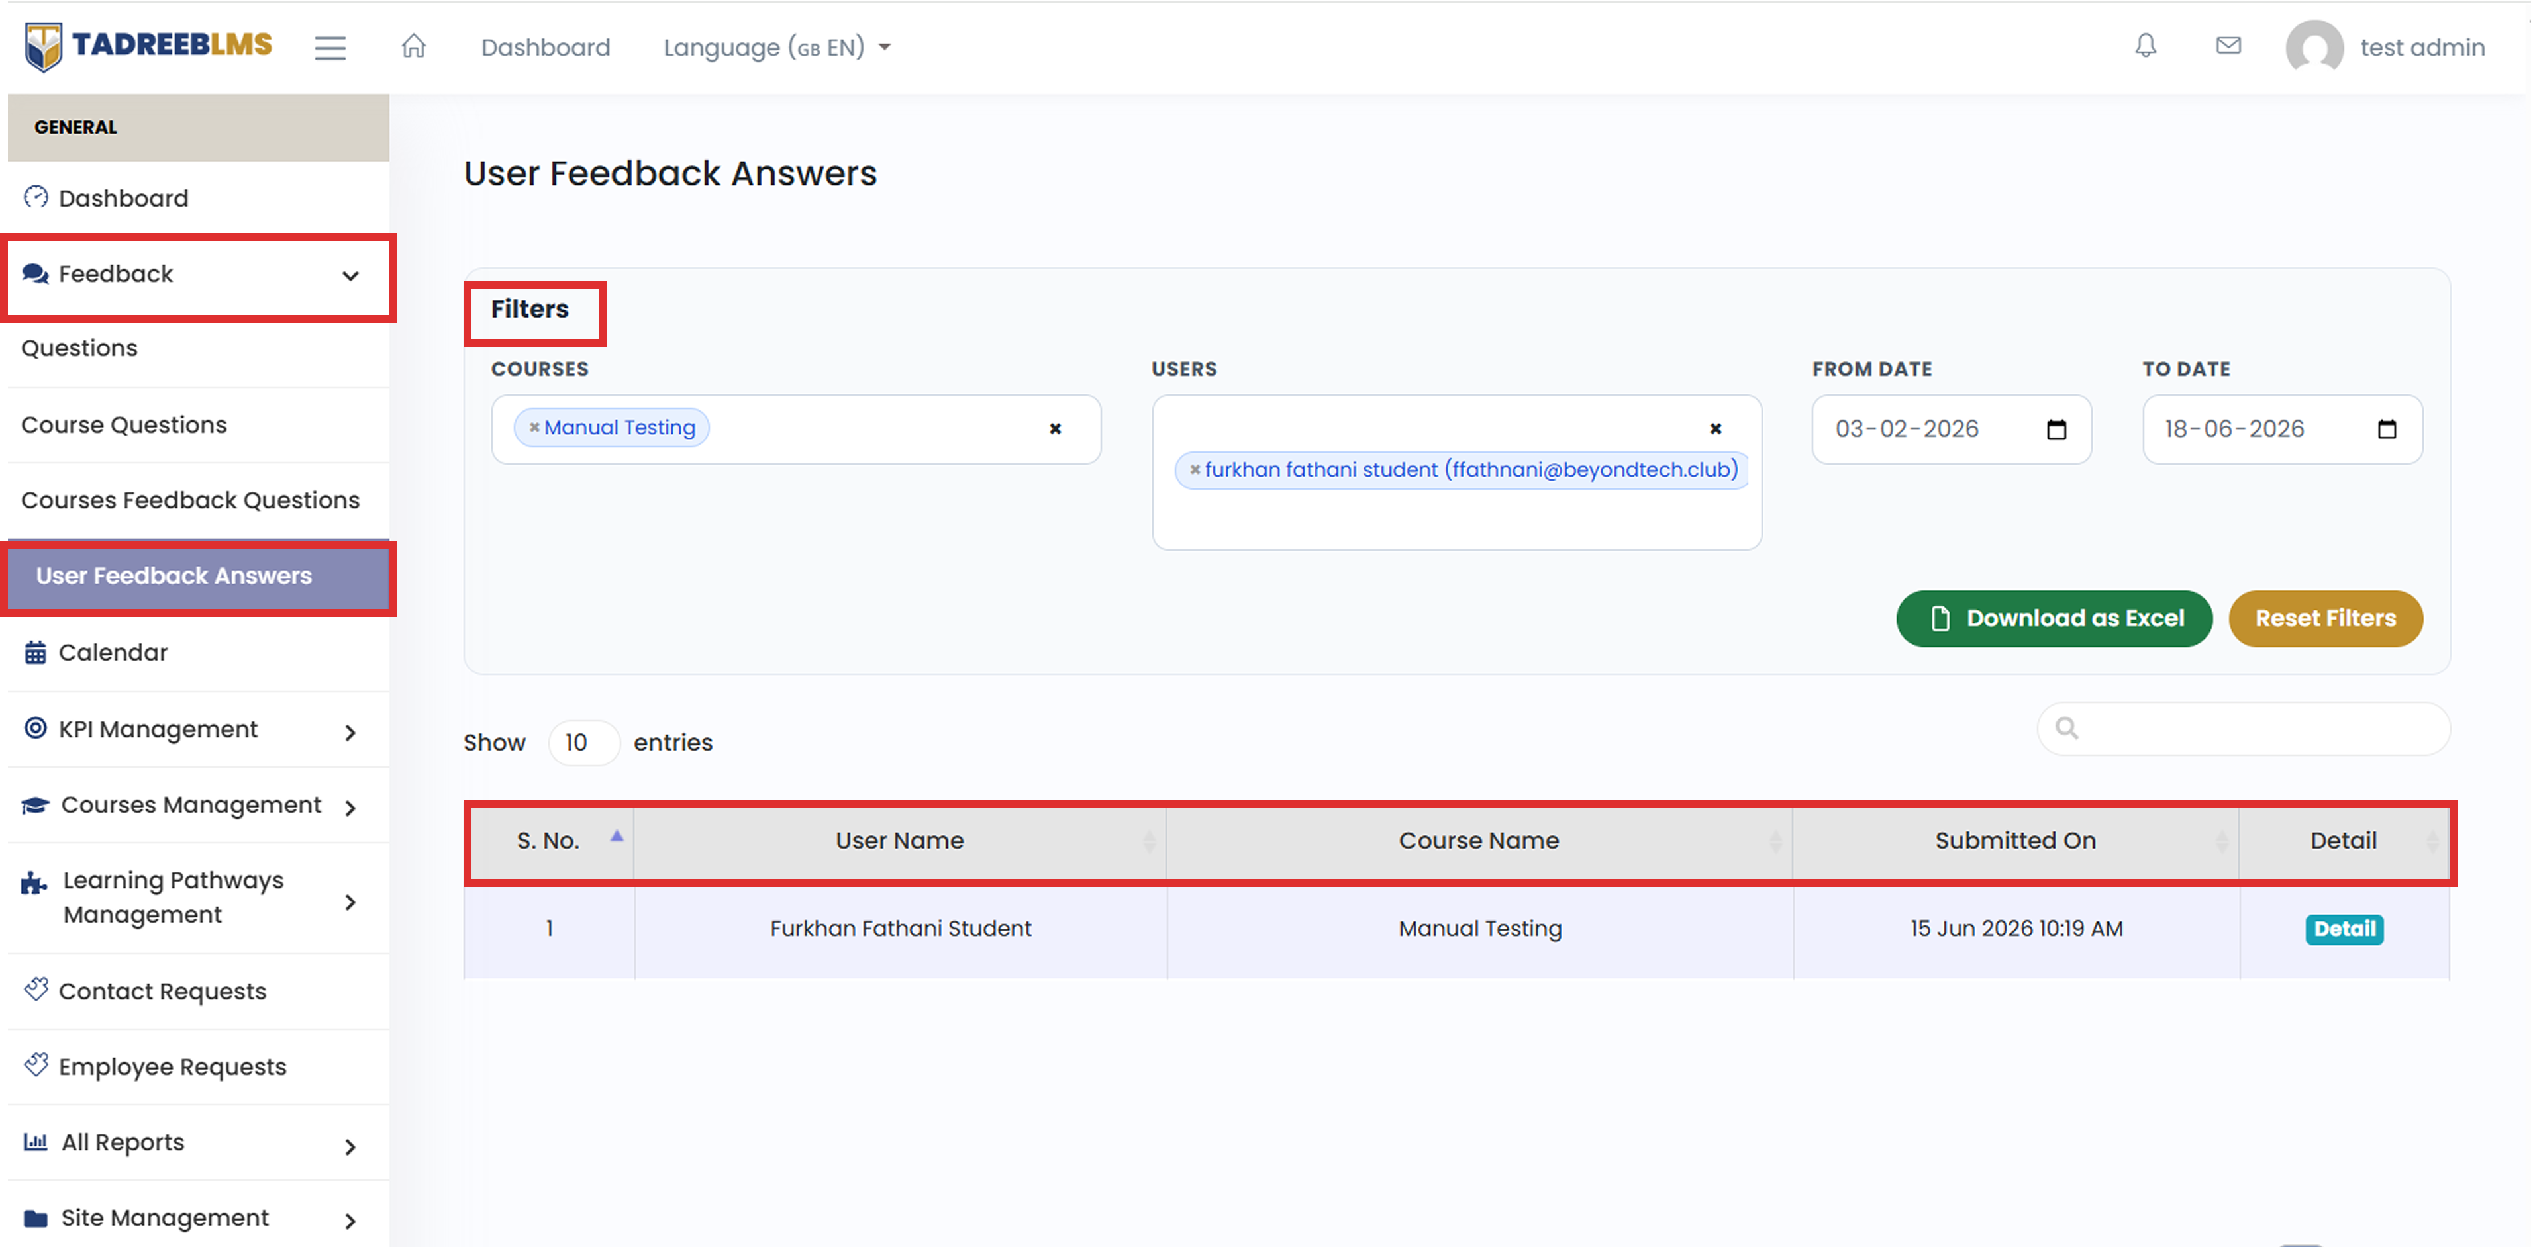This screenshot has height=1247, width=2531.
Task: Click the Detail column header
Action: pyautogui.click(x=2344, y=841)
